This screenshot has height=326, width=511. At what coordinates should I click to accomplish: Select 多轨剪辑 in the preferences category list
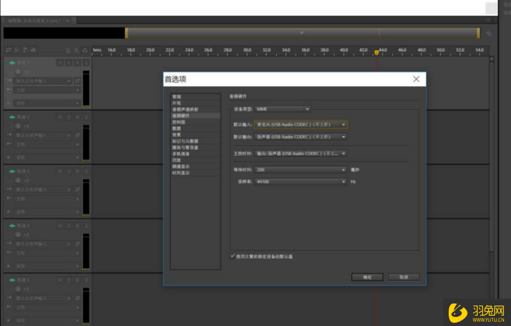tap(179, 154)
